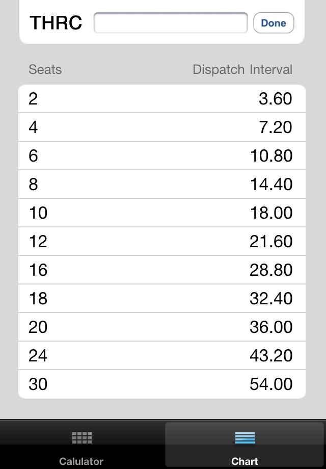The image size is (326, 469).
Task: Tap the 20 seats row
Action: (x=162, y=327)
